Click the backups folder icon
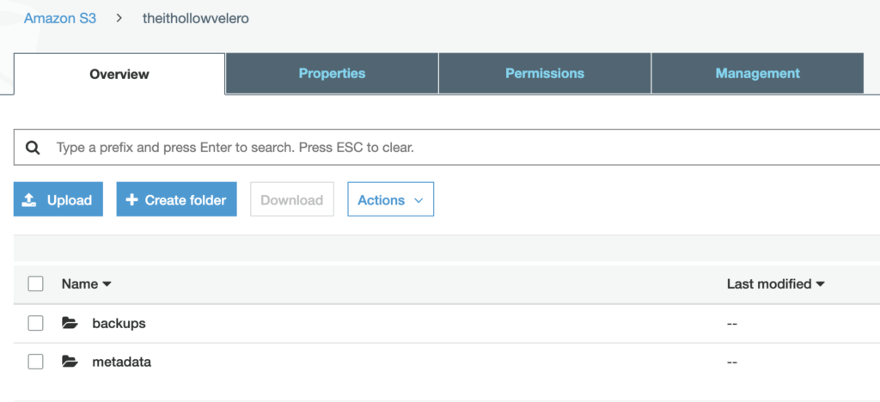The image size is (880, 402). (70, 324)
